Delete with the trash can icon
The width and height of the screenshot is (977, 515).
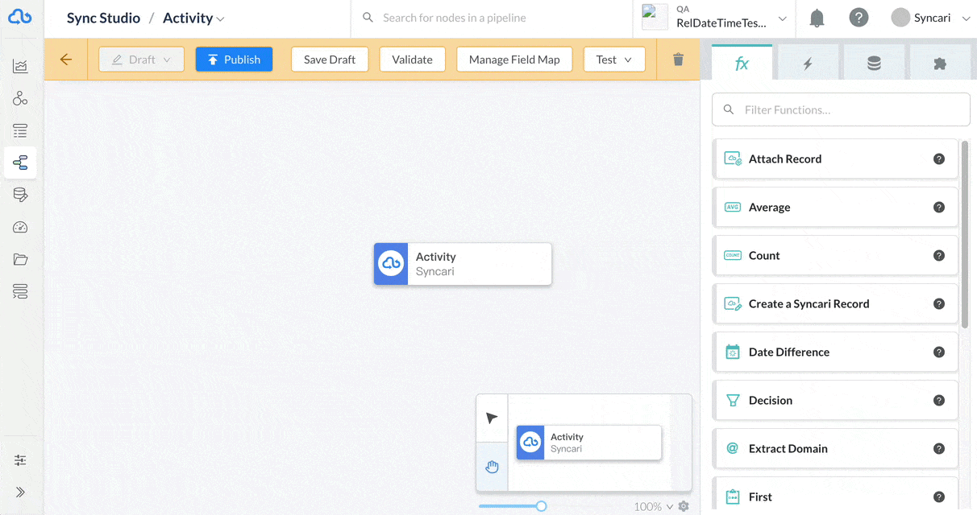[x=678, y=60]
